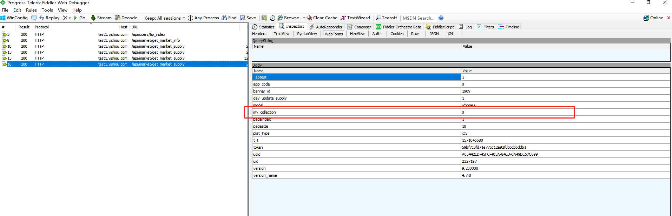
Task: Open WinConfig from the toolbar
Action: click(14, 18)
